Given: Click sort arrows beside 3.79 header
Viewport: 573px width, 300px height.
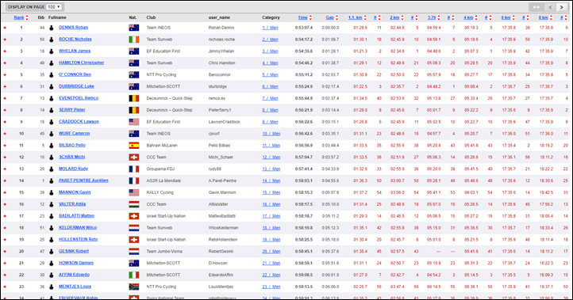Looking at the screenshot, I should pos(439,17).
